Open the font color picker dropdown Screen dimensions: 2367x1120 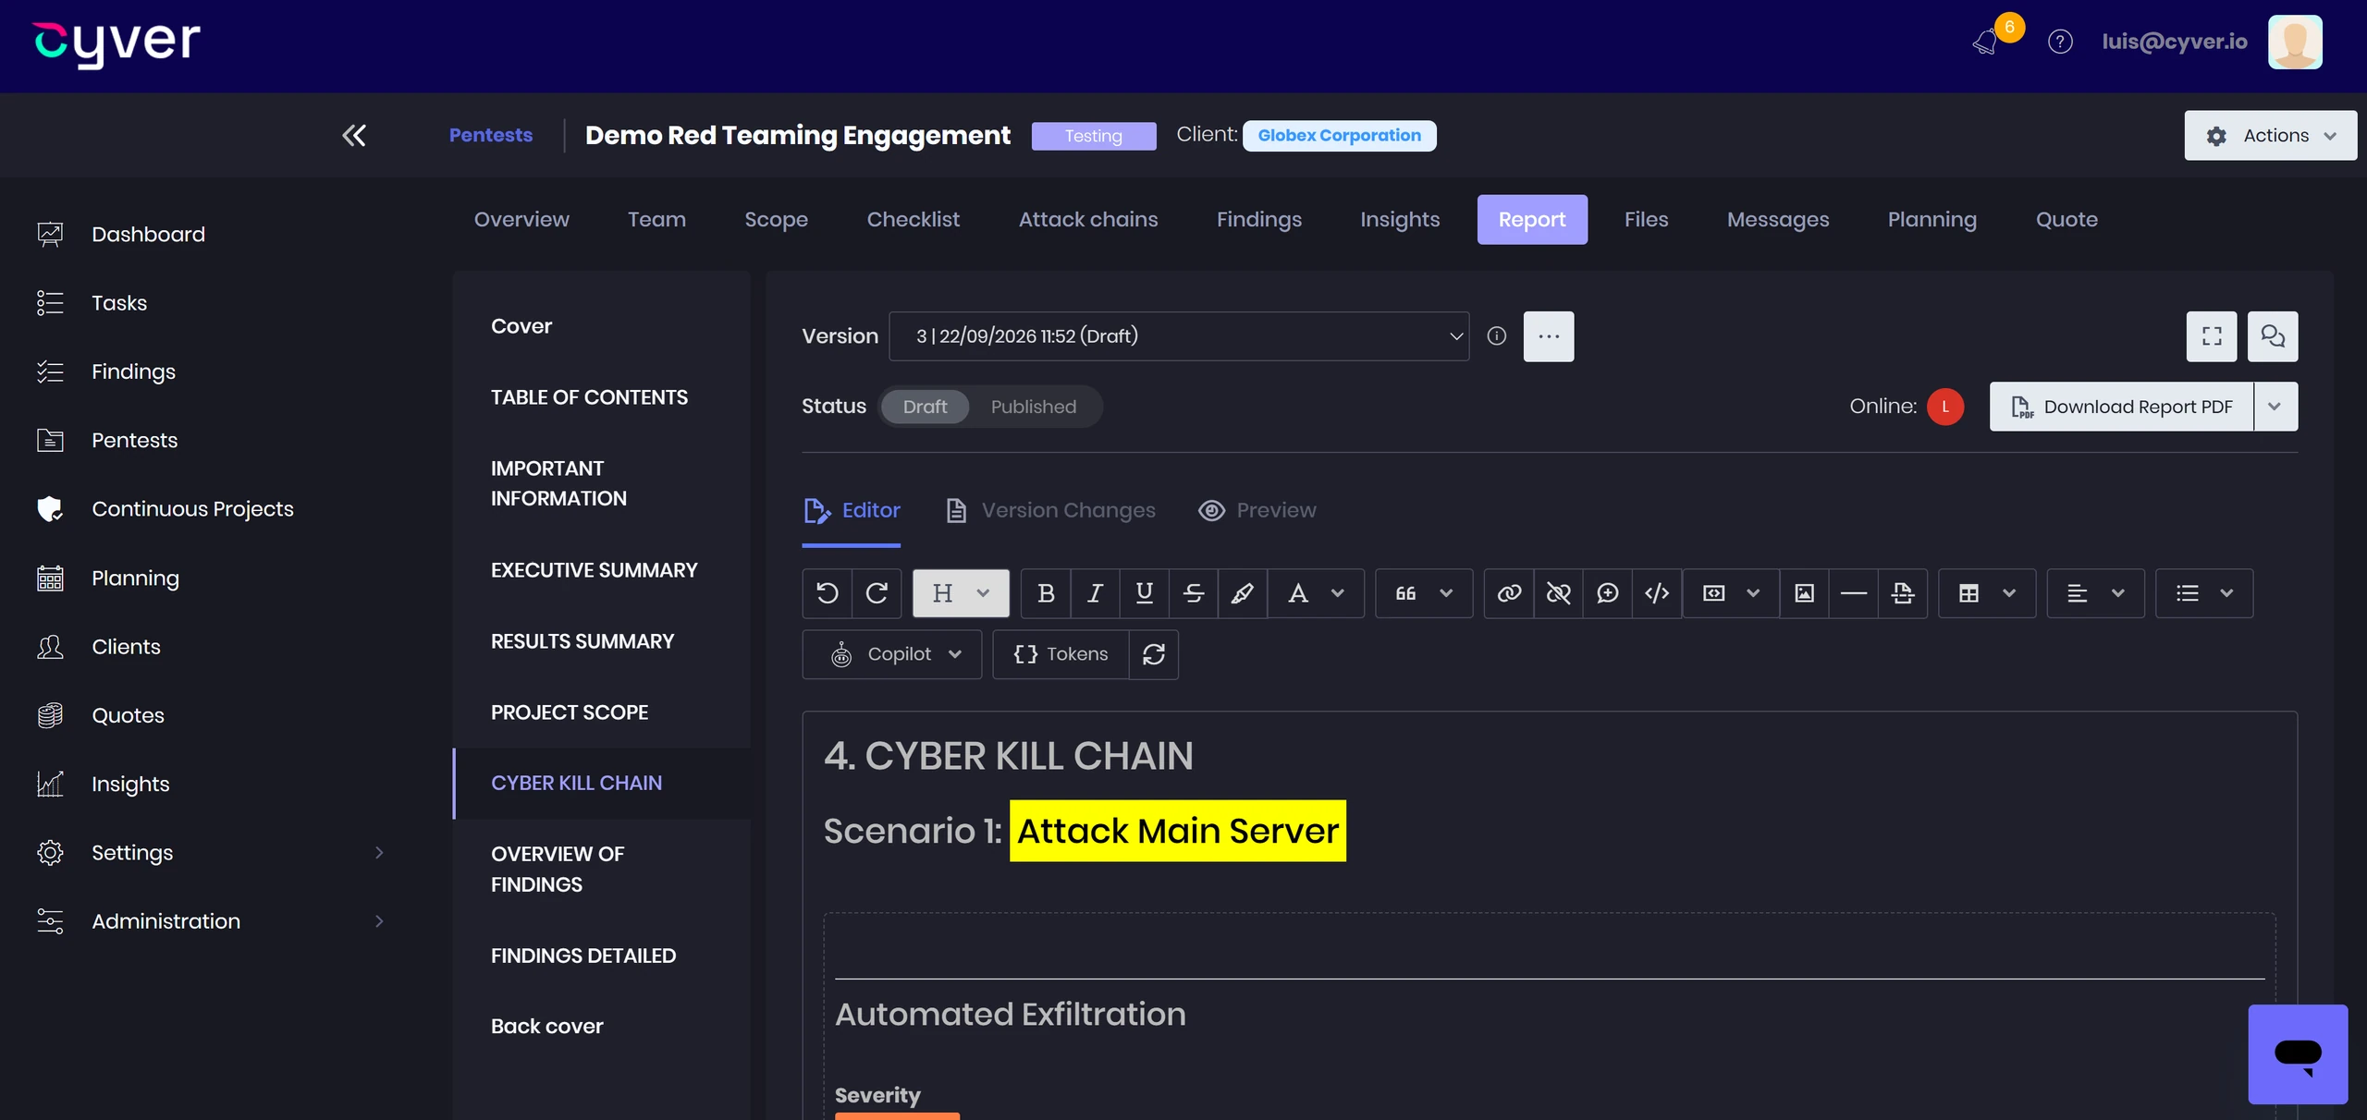[x=1316, y=593]
